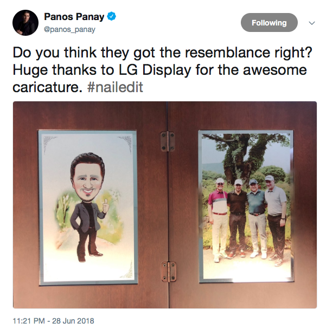This screenshot has height=329, width=326.
Task: Click the upper brass hinge in the photo
Action: click(168, 141)
